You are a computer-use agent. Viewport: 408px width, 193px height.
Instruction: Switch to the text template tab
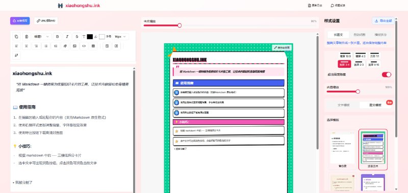click(x=343, y=105)
